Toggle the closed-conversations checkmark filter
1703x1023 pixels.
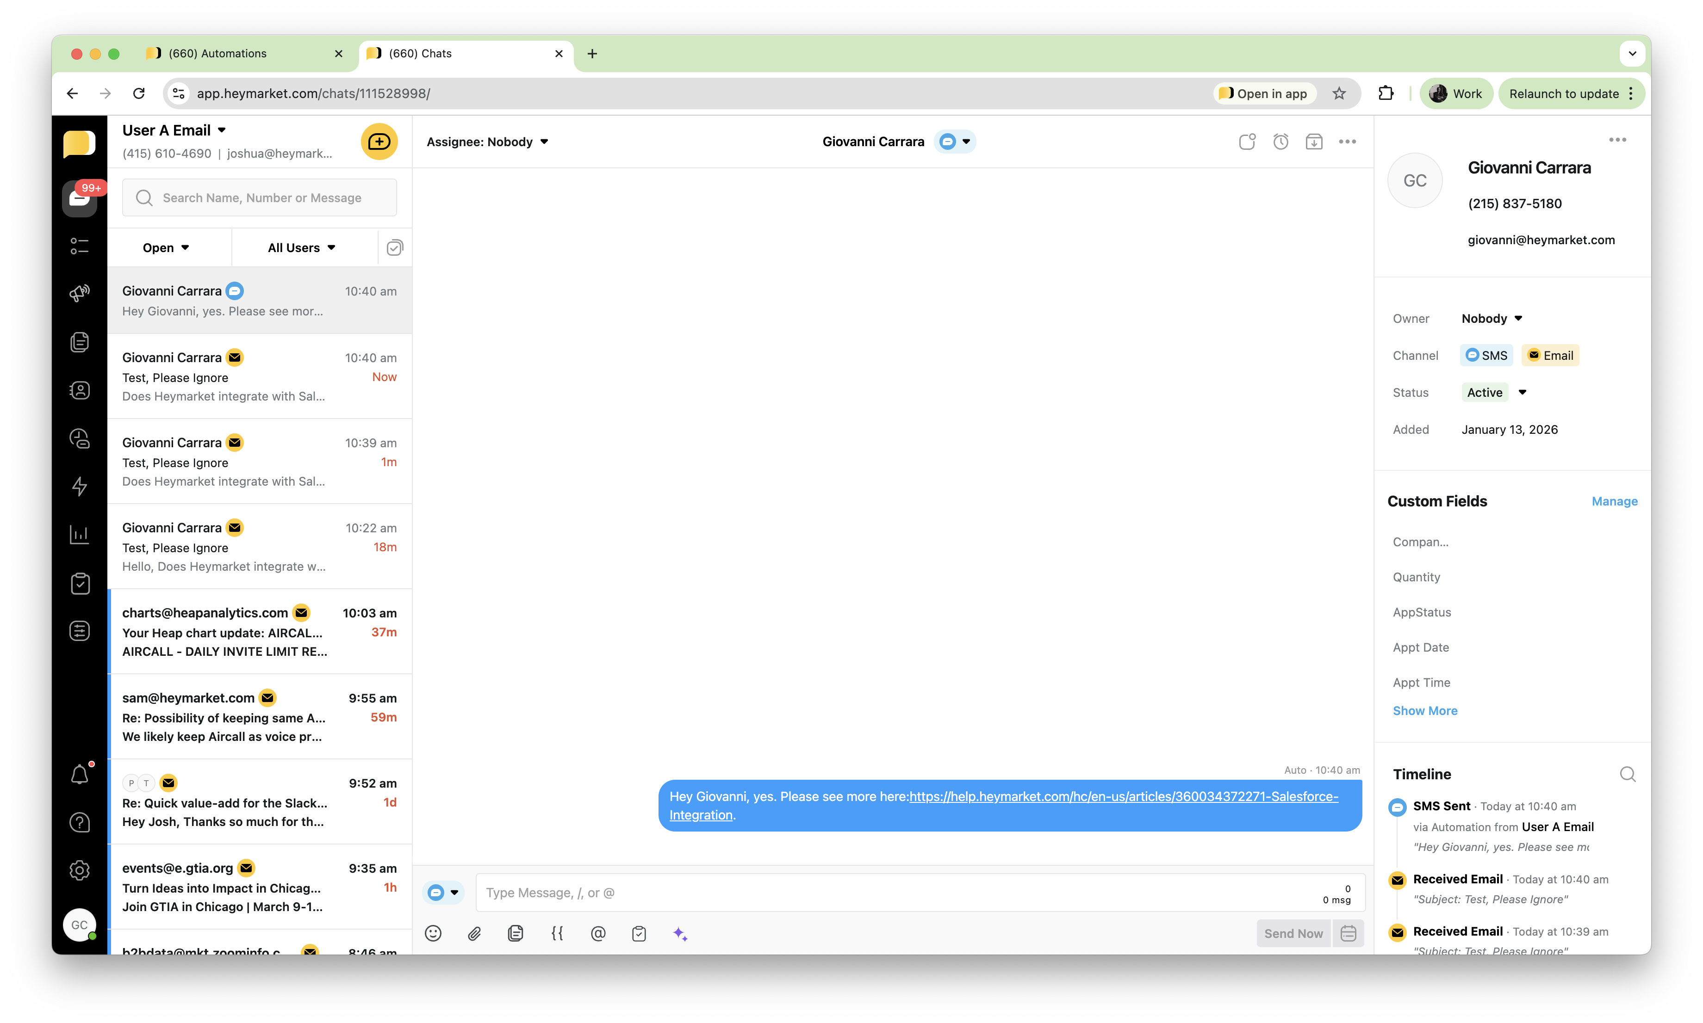click(x=394, y=247)
